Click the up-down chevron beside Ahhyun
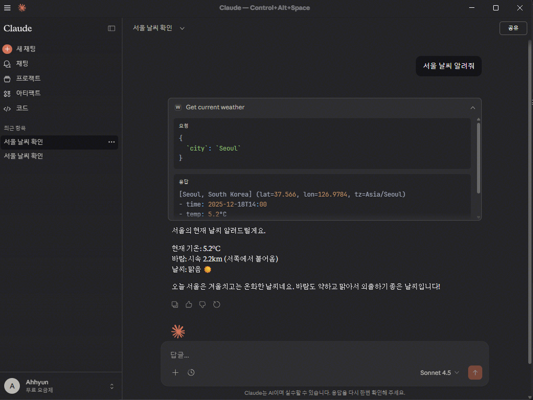The height and width of the screenshot is (400, 533). pos(112,386)
